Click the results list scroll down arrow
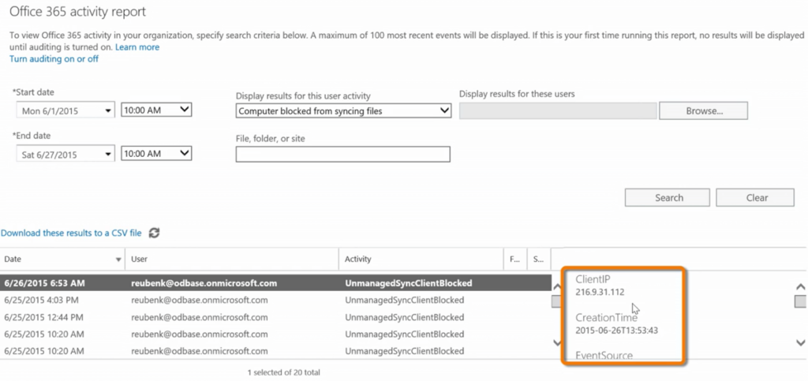Image resolution: width=808 pixels, height=381 pixels. [x=556, y=342]
